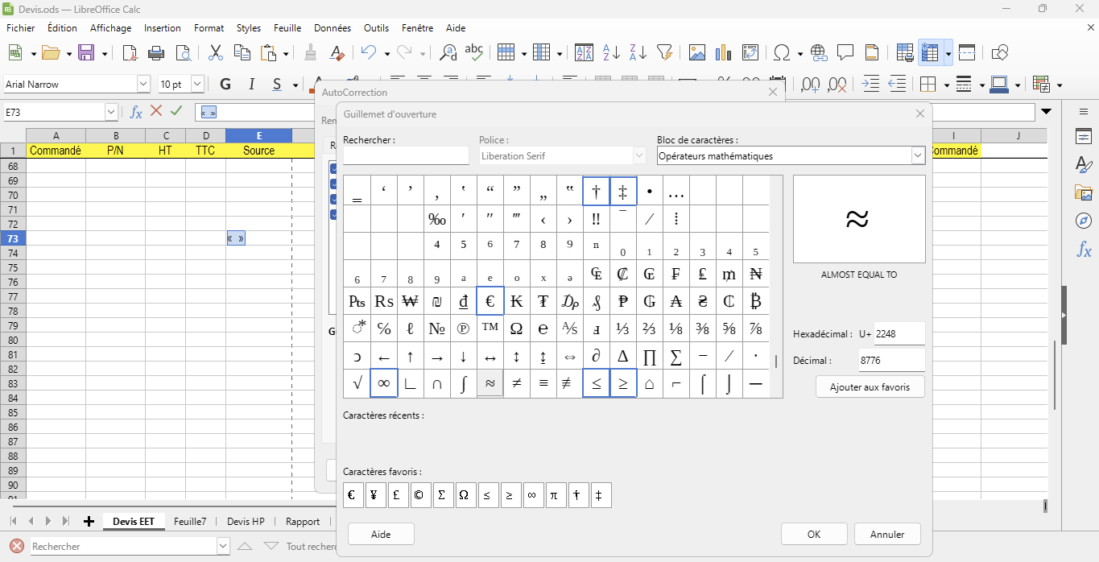Open the Arial Narrow font name dropdown
Image resolution: width=1099 pixels, height=562 pixels.
(143, 85)
